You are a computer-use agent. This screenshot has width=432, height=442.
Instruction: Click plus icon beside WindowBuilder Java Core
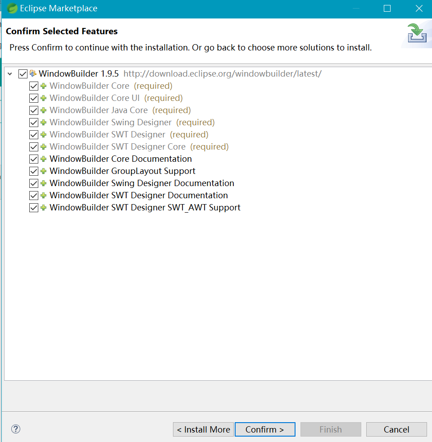43,110
